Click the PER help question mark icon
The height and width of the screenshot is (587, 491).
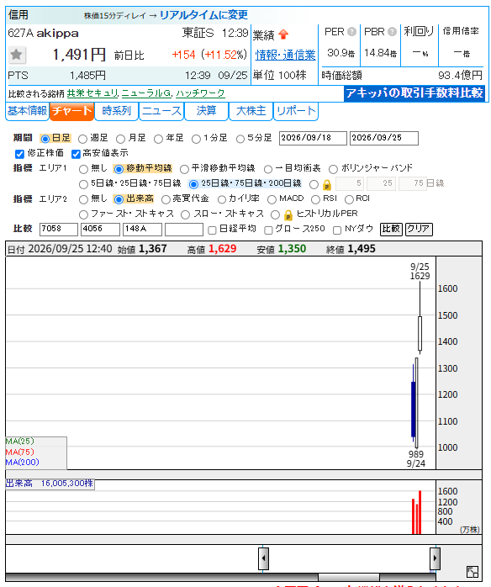[351, 32]
